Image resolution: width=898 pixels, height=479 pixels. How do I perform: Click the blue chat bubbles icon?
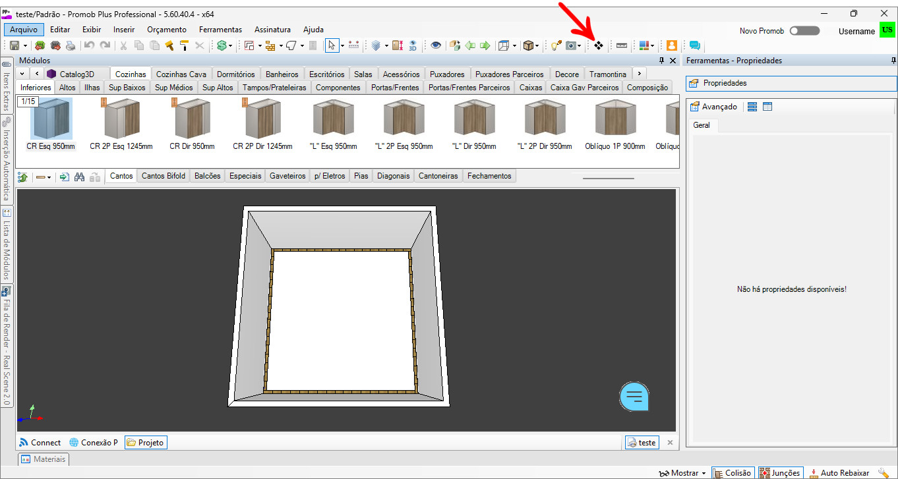tap(694, 45)
